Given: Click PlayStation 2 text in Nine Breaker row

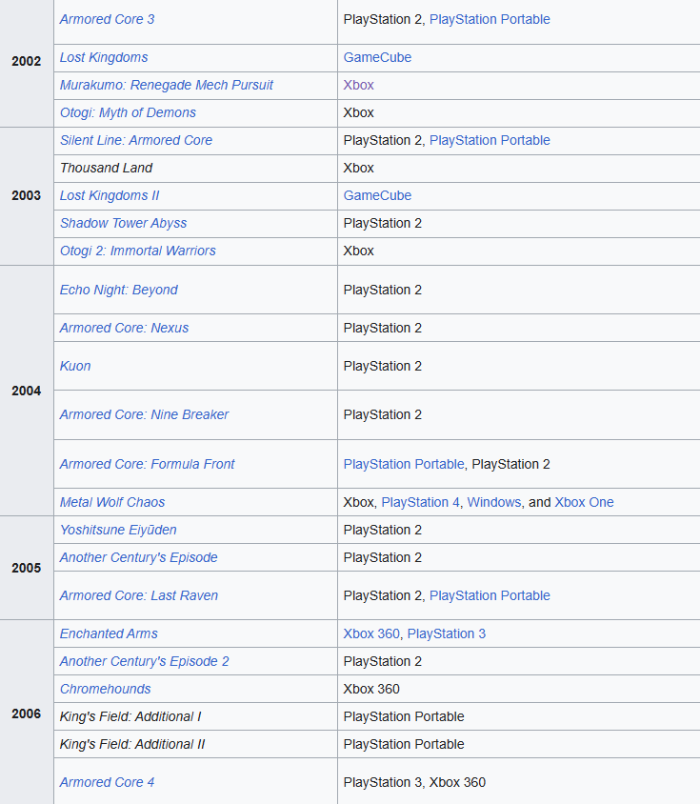Looking at the screenshot, I should (383, 414).
